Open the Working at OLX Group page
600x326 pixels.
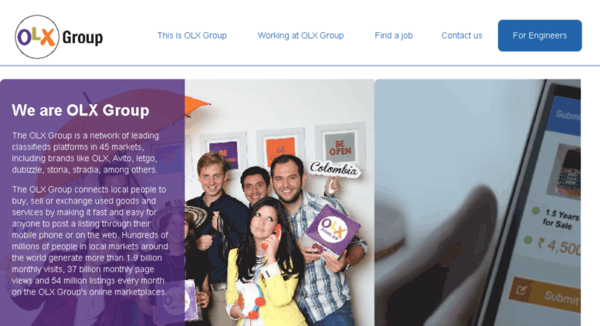pos(300,35)
